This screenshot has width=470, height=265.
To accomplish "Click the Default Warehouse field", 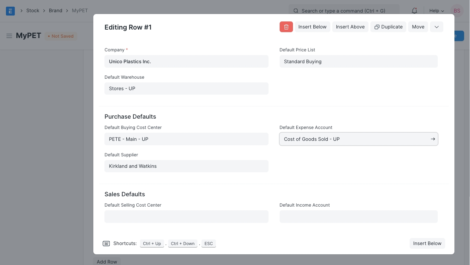I will click(186, 89).
